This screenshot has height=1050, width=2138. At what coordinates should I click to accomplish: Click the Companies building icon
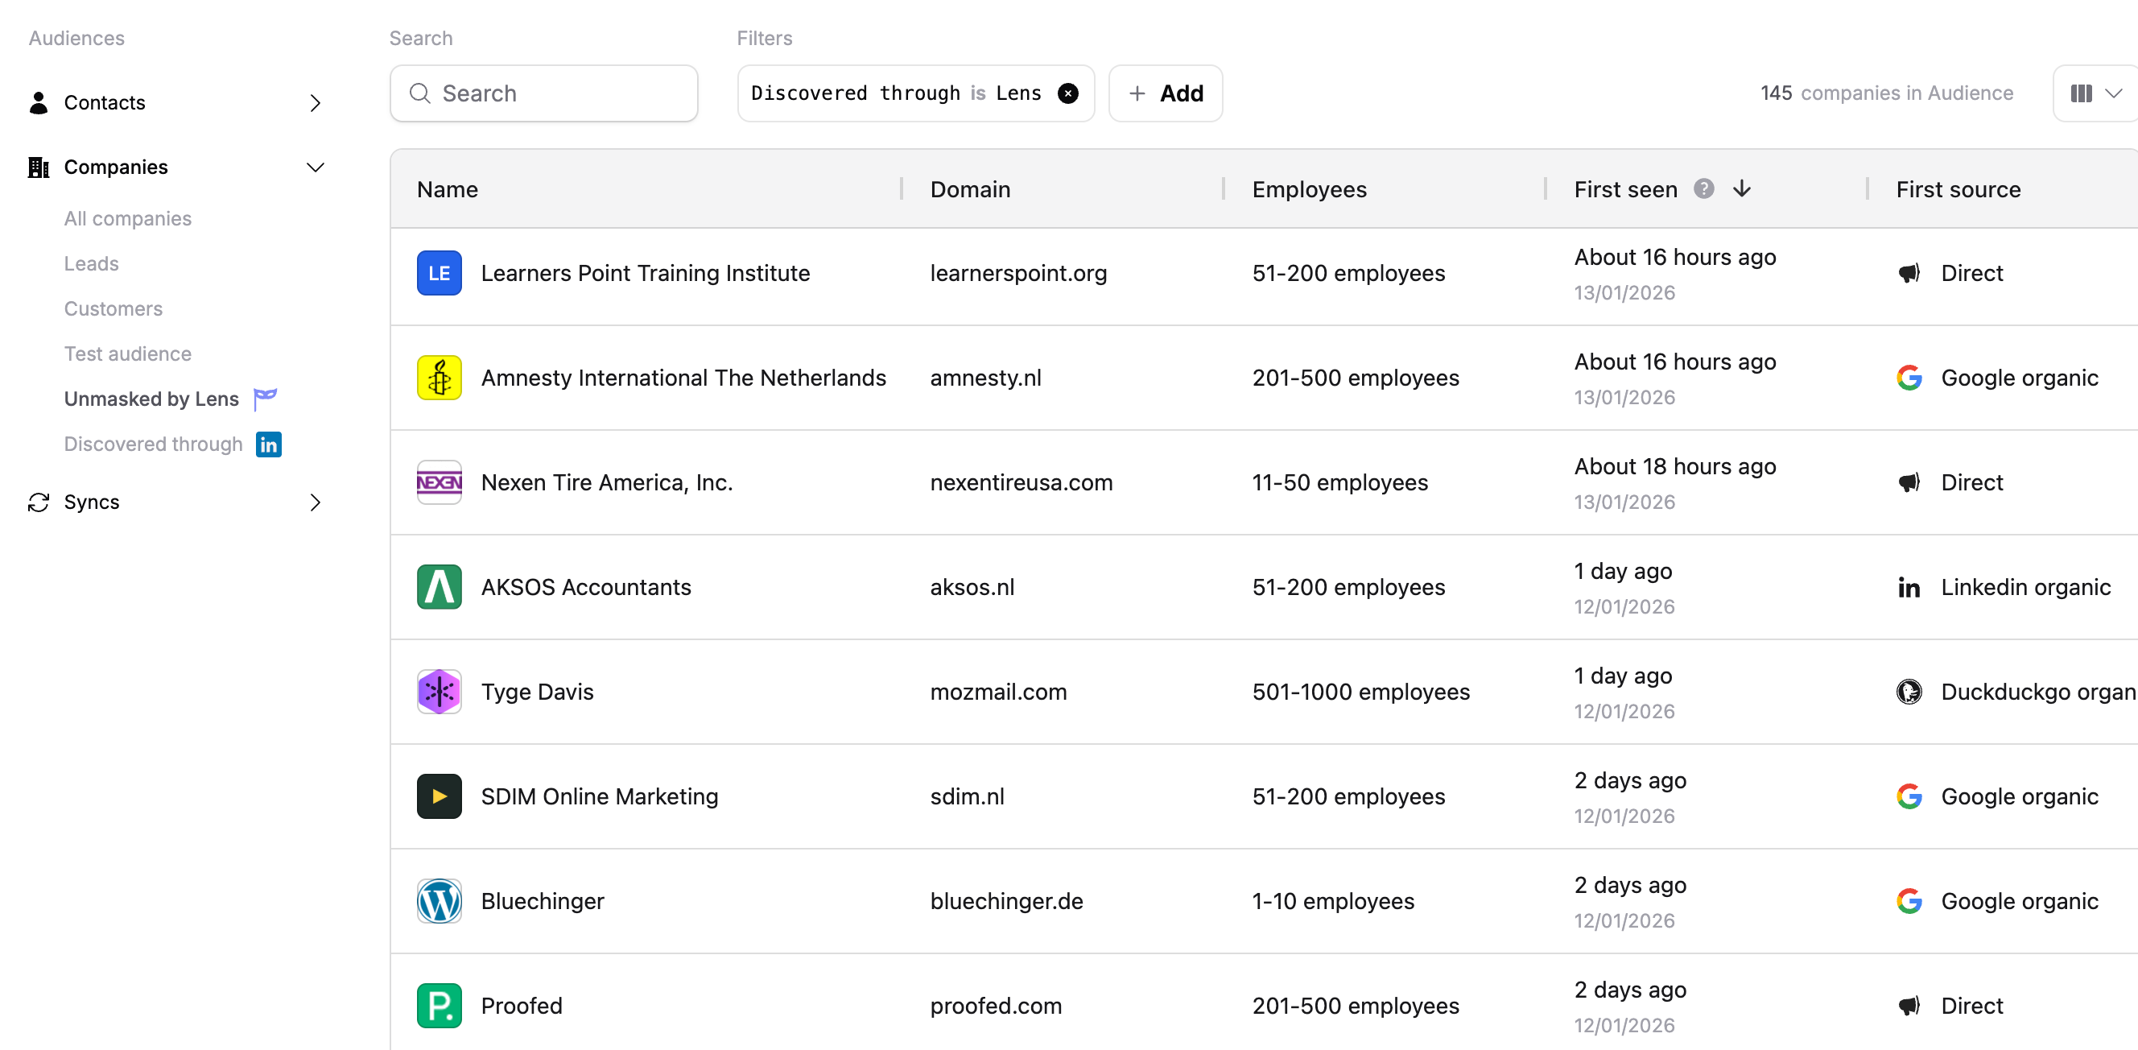click(x=38, y=167)
